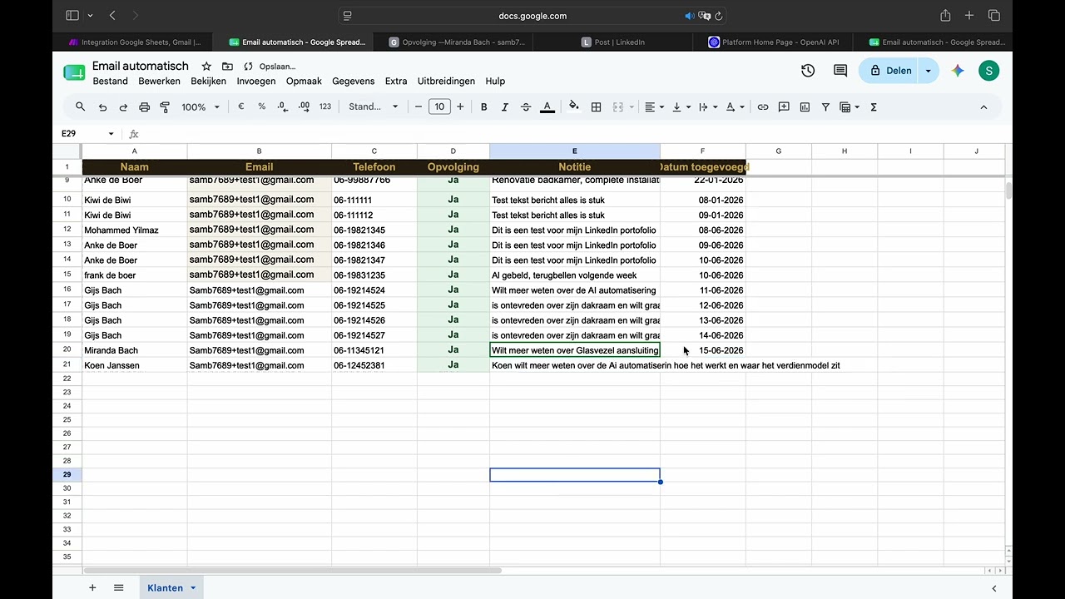The image size is (1065, 599).
Task: Format as currency with euro icon
Action: tap(241, 106)
